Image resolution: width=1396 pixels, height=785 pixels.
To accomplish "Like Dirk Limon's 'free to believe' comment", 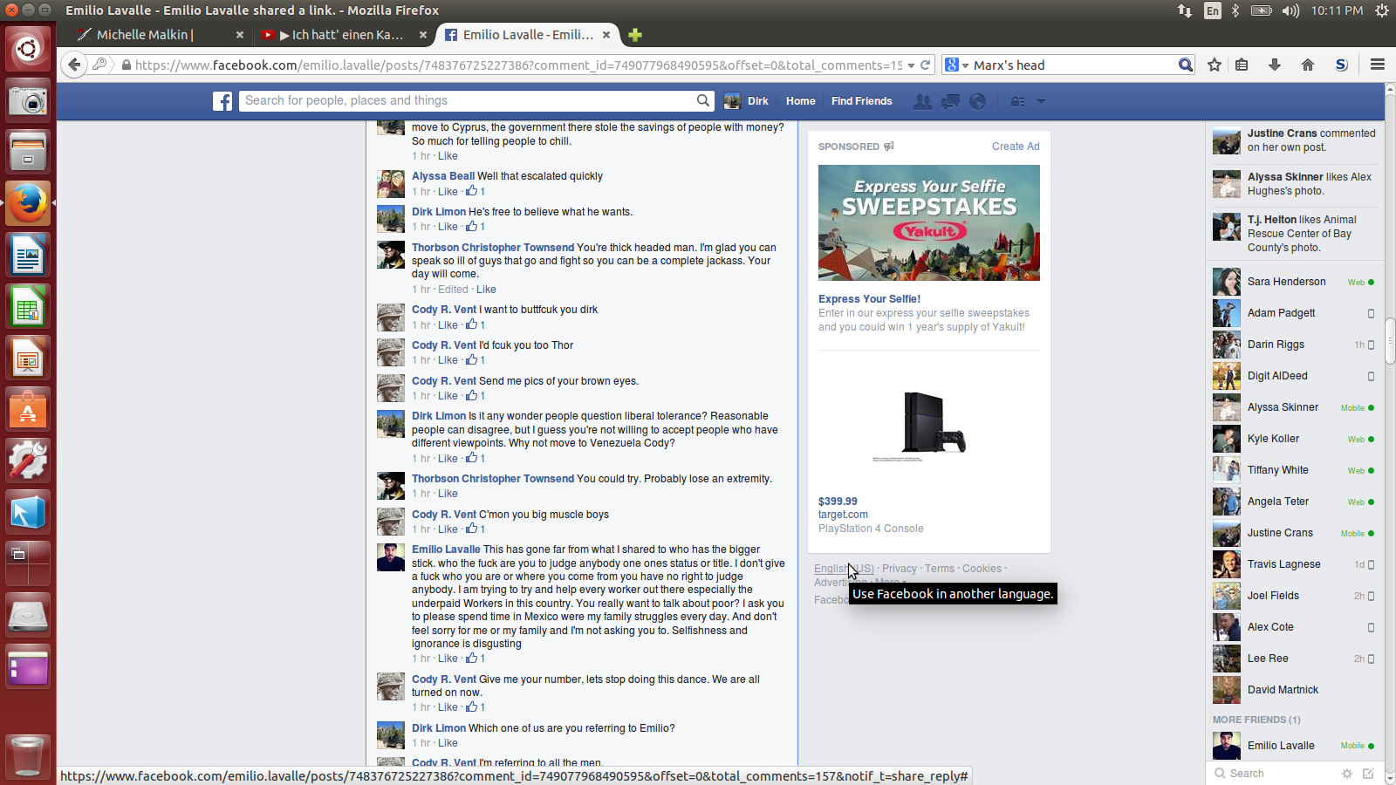I will tap(448, 227).
